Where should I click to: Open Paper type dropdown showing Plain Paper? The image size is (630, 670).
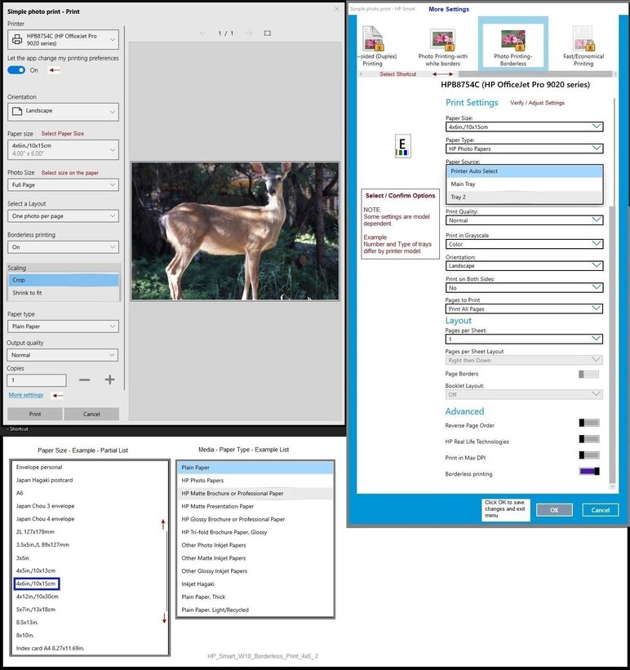(63, 326)
